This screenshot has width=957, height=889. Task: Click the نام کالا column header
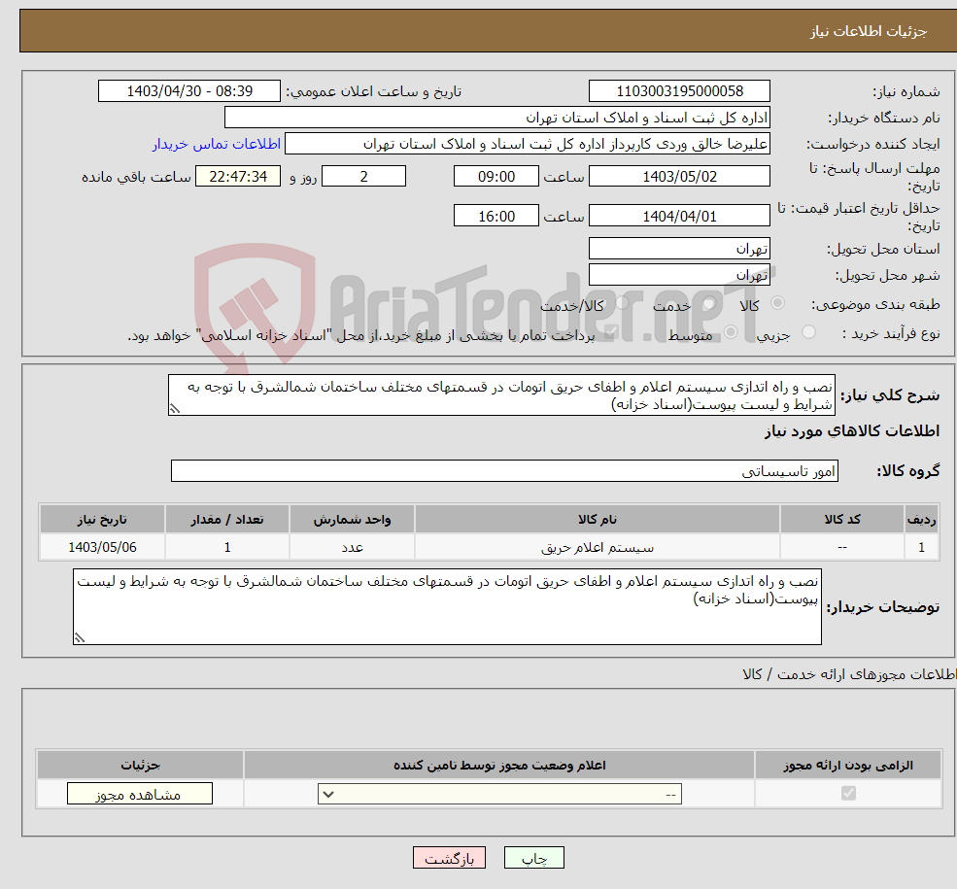[598, 519]
